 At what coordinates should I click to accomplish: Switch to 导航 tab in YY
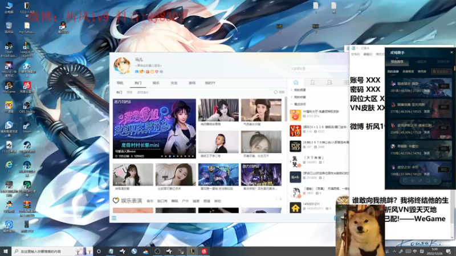[x=120, y=82]
